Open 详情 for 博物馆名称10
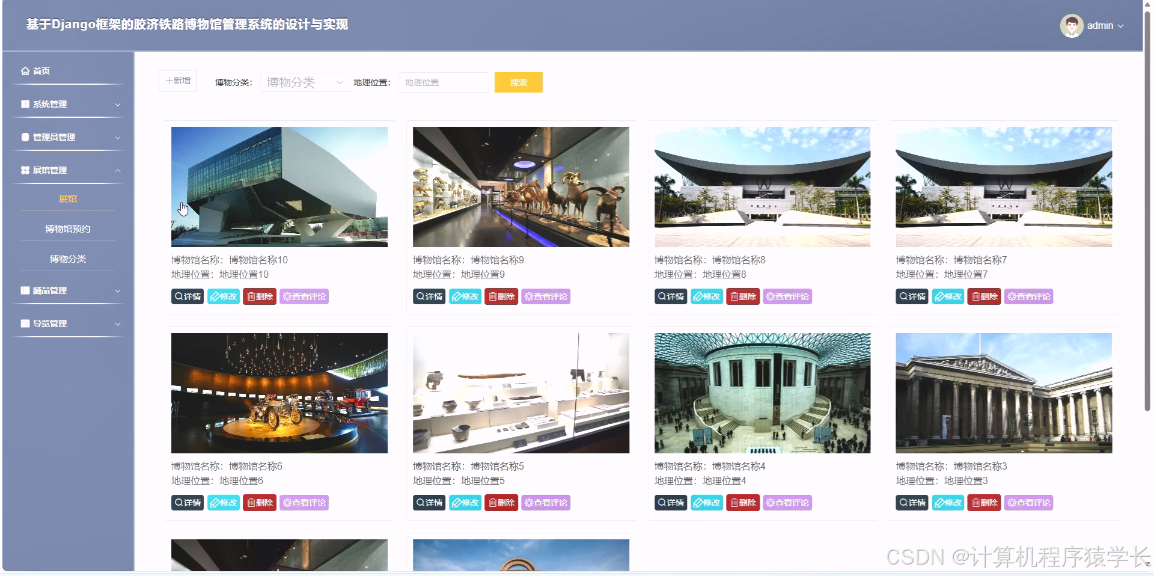This screenshot has height=576, width=1154. point(188,296)
